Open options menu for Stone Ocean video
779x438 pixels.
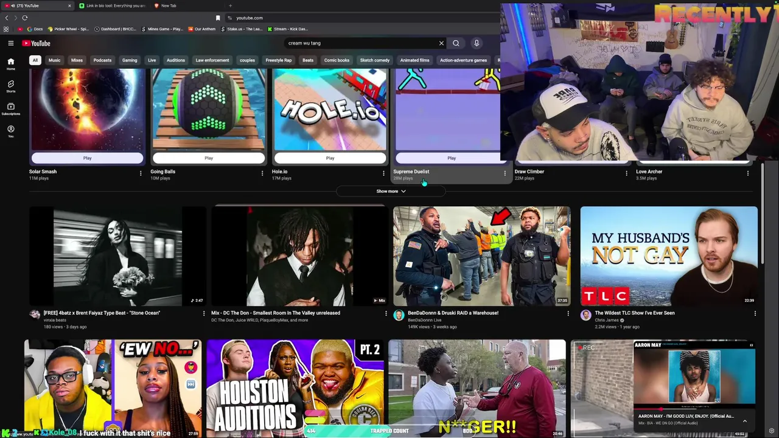tap(204, 313)
